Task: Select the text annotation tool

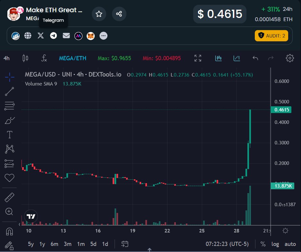Action: click(x=9, y=134)
